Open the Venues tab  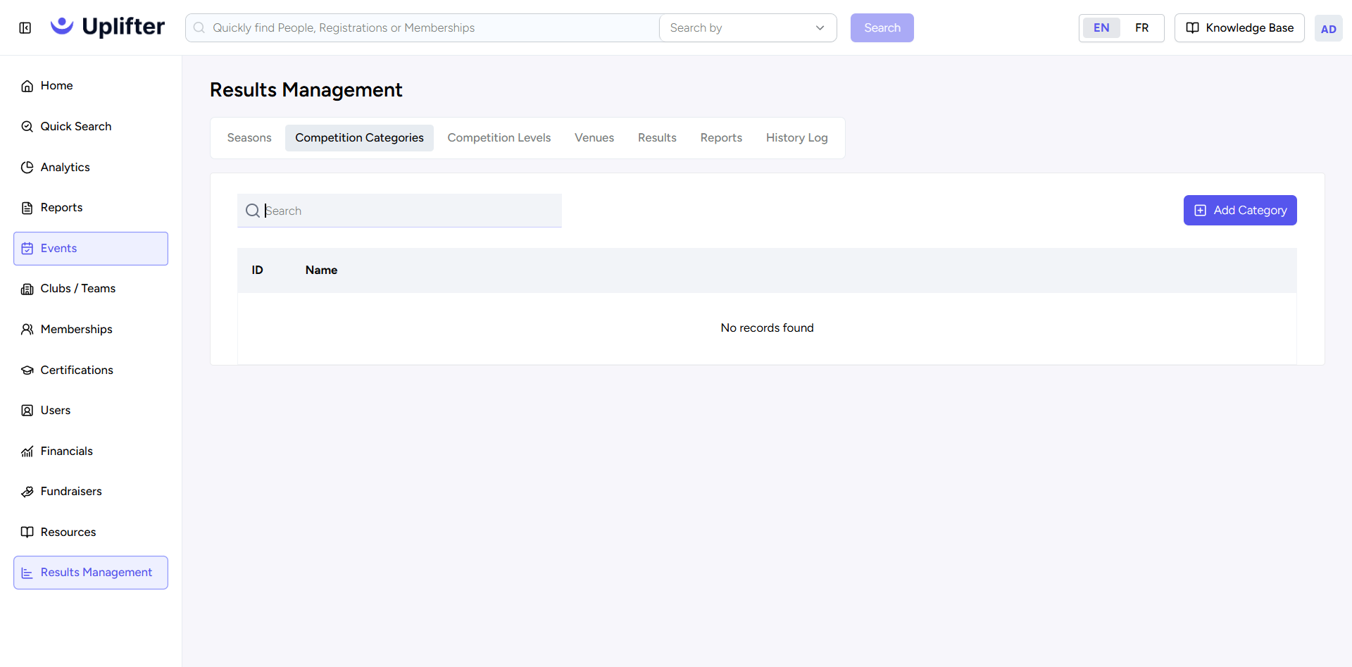[594, 138]
